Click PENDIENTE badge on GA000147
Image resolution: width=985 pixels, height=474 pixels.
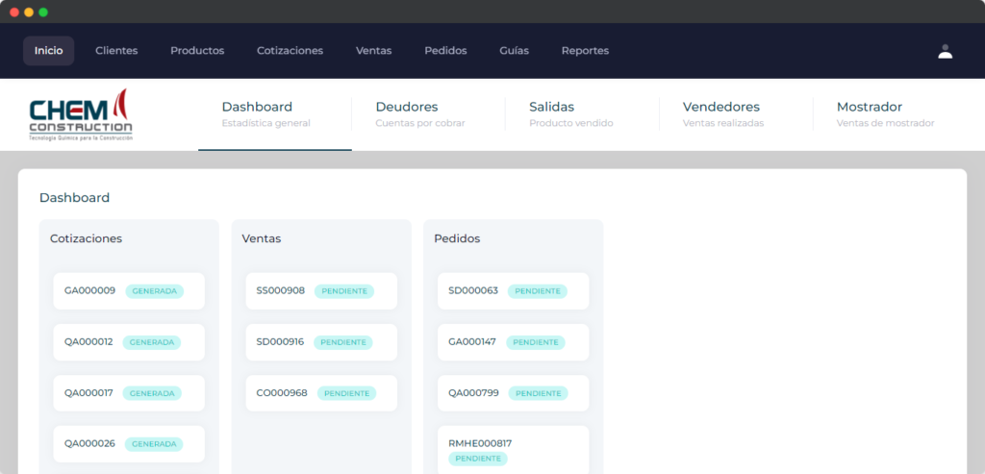tap(536, 342)
